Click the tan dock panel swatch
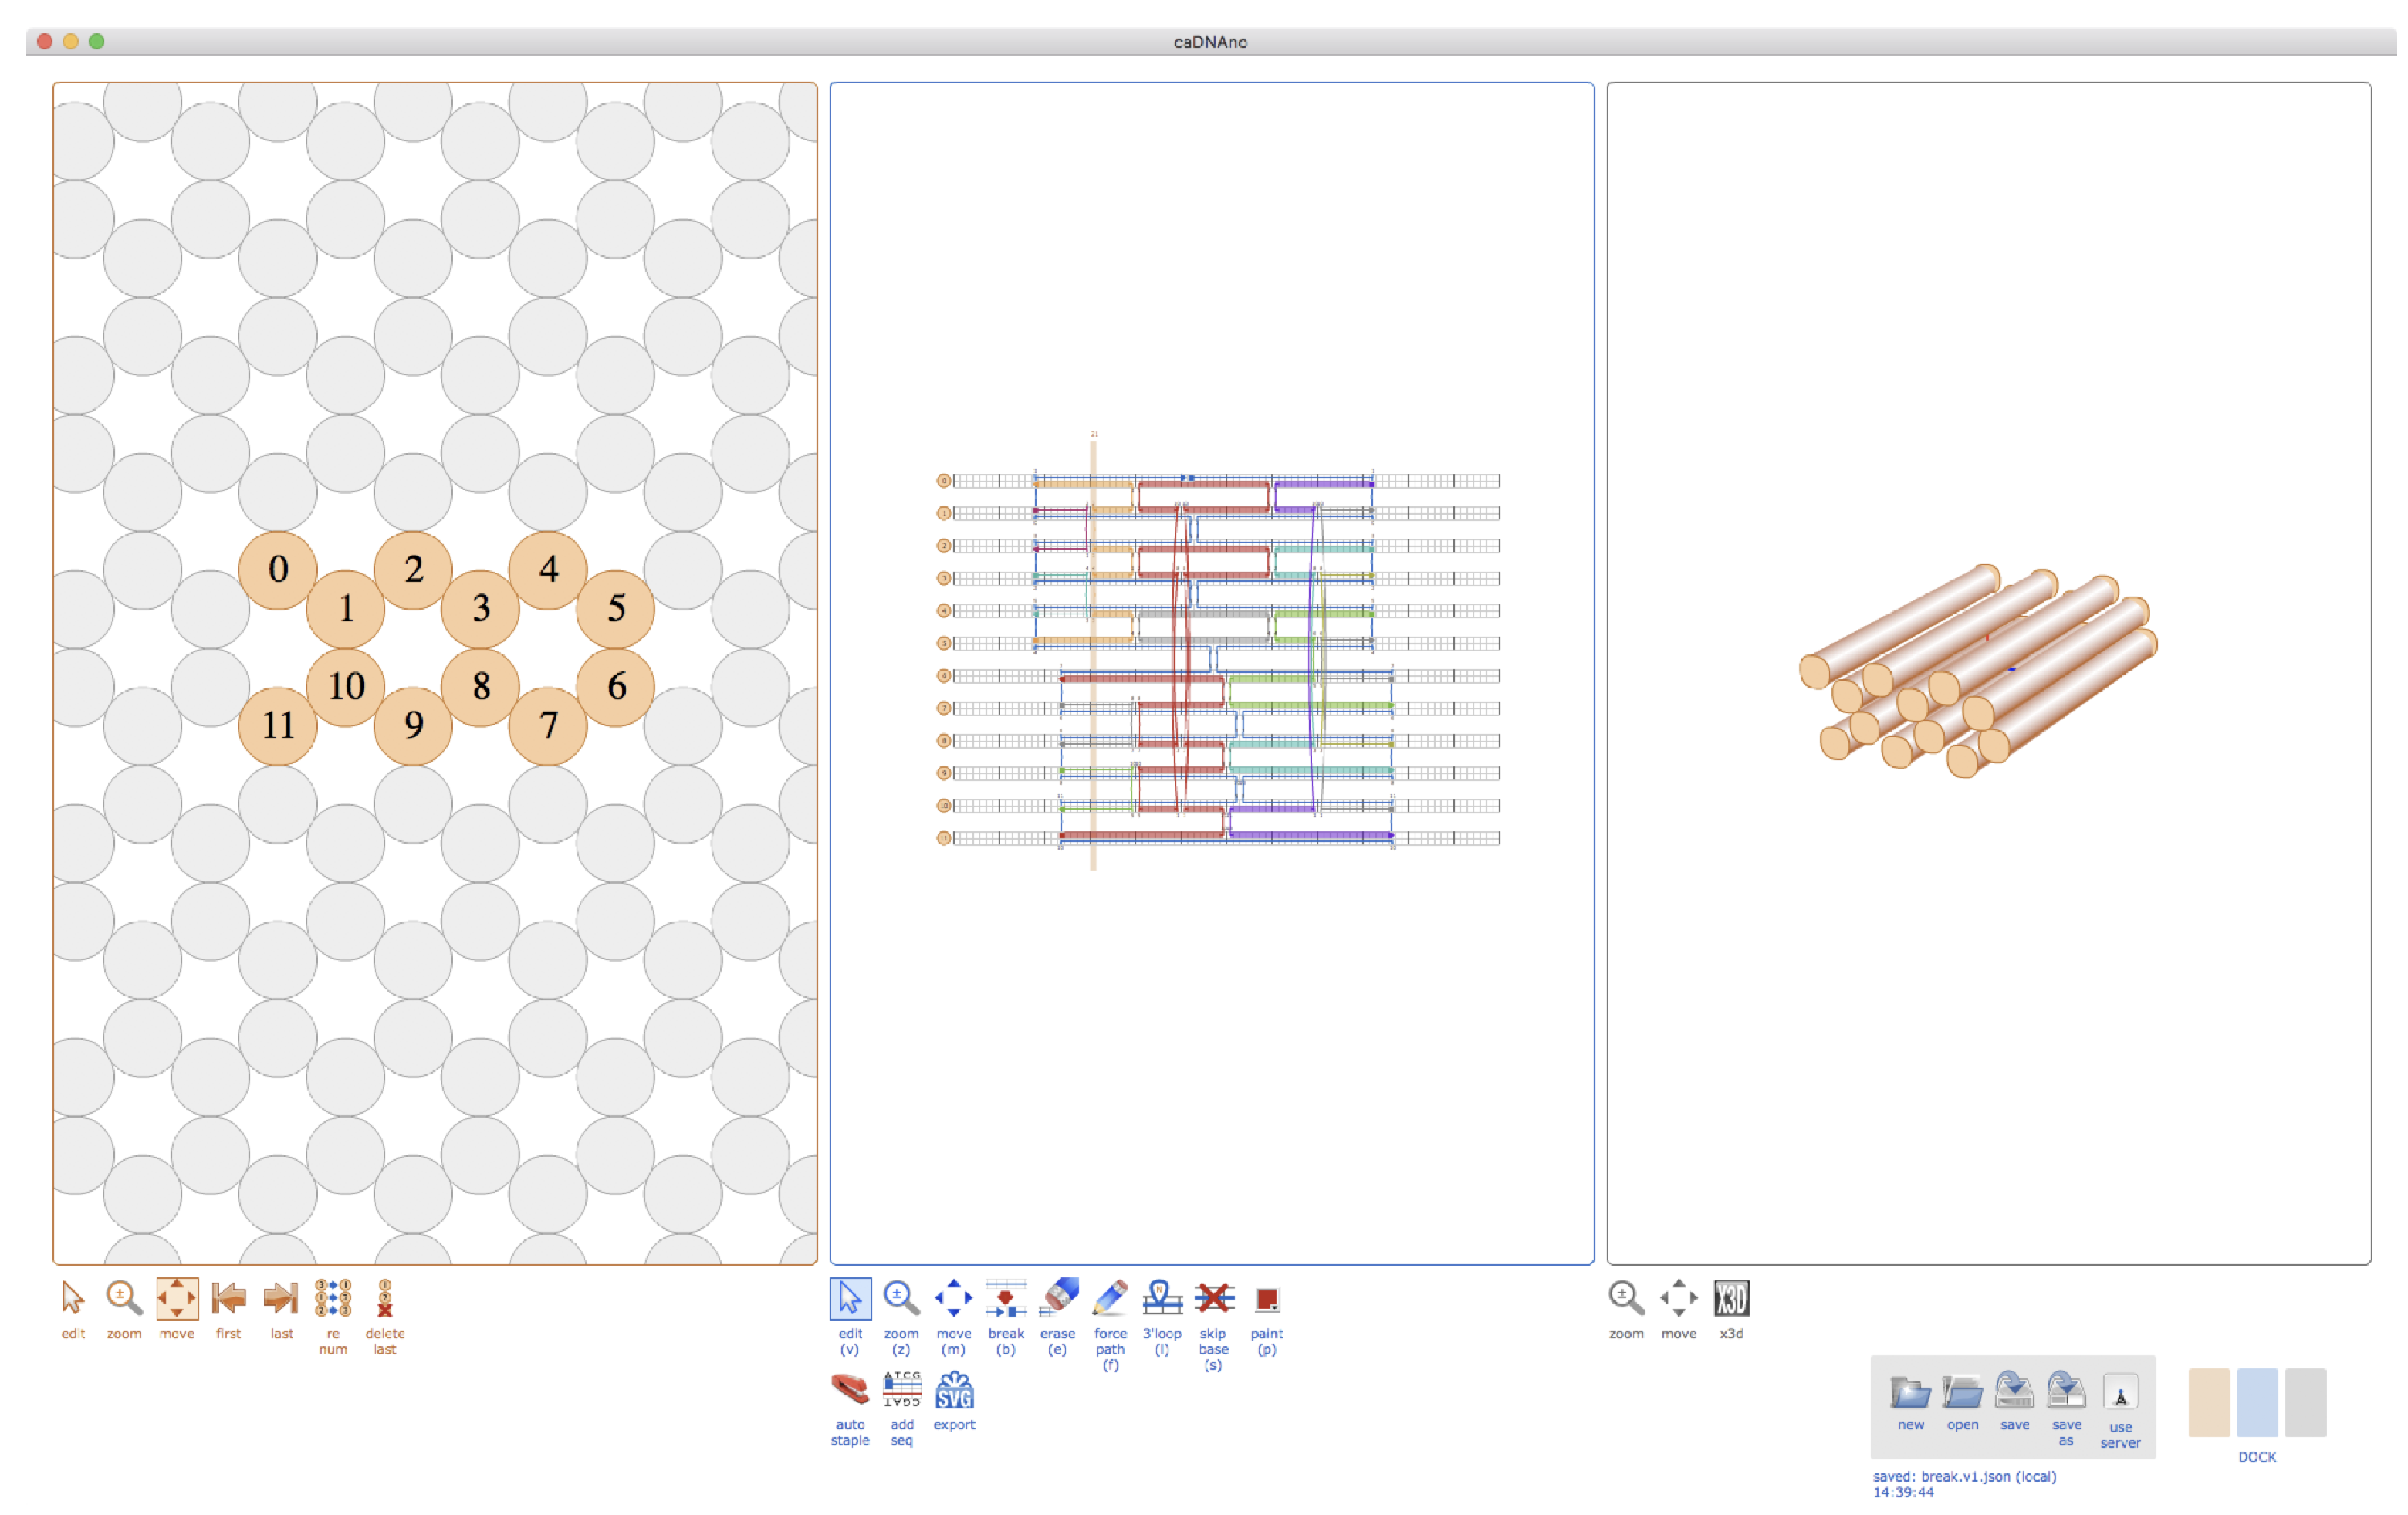The image size is (2408, 1515). pyautogui.click(x=2209, y=1402)
